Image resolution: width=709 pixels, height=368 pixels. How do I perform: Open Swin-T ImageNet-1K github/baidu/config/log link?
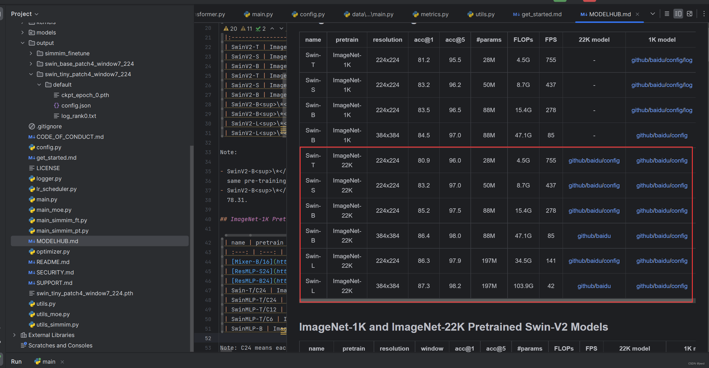tap(661, 60)
